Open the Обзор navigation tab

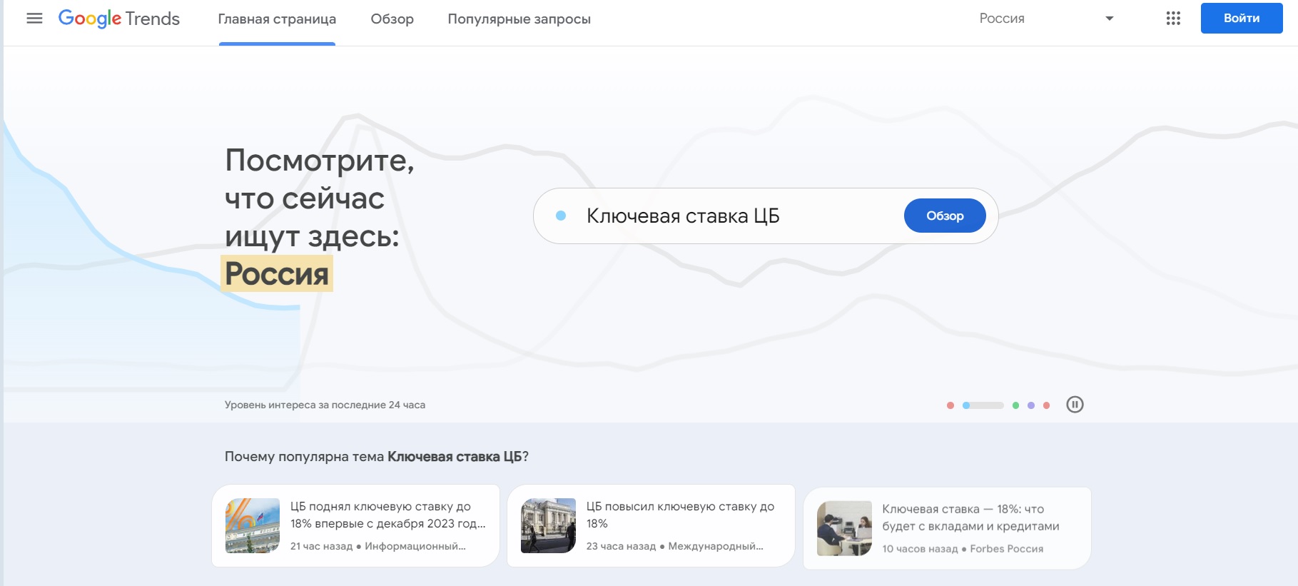click(392, 19)
